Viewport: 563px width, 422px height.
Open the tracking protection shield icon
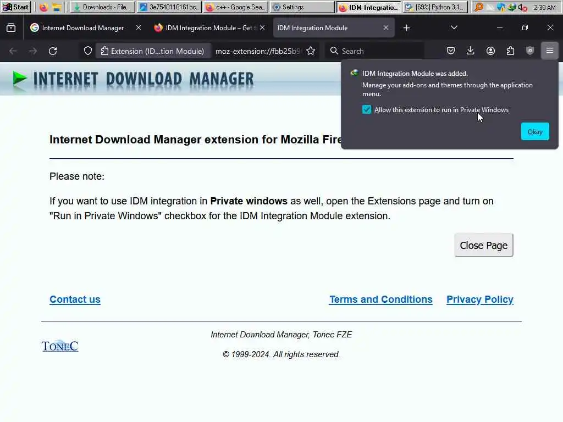tap(88, 51)
